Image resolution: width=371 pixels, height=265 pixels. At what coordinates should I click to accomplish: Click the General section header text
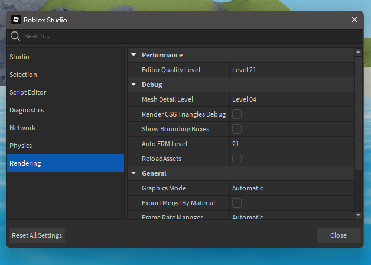point(154,173)
